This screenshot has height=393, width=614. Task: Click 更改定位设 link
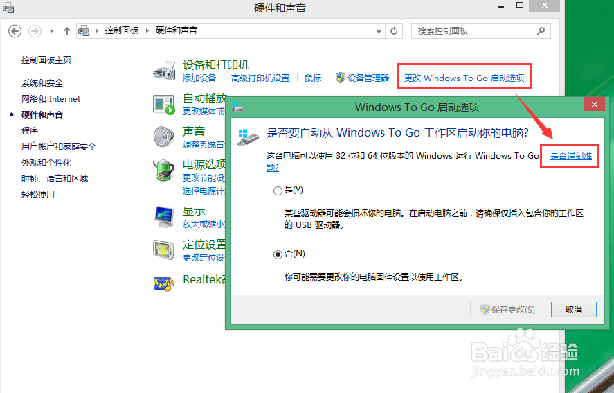click(x=204, y=258)
